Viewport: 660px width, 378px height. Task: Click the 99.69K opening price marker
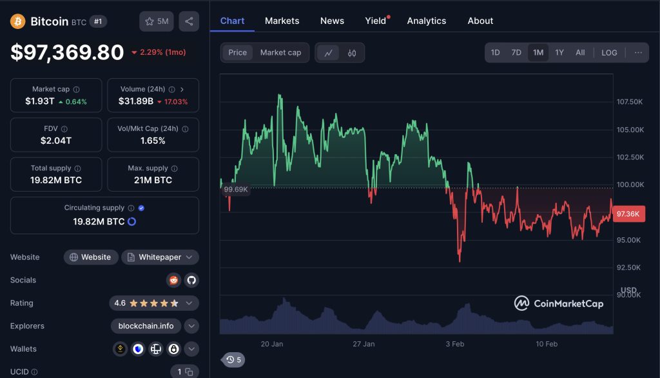tap(236, 189)
